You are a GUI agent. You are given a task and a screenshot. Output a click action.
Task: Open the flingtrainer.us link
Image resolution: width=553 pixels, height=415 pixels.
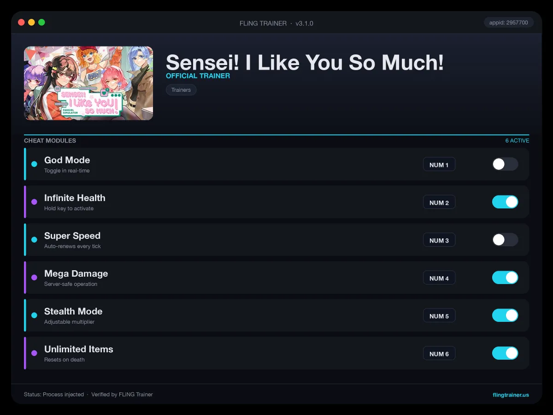pyautogui.click(x=511, y=395)
